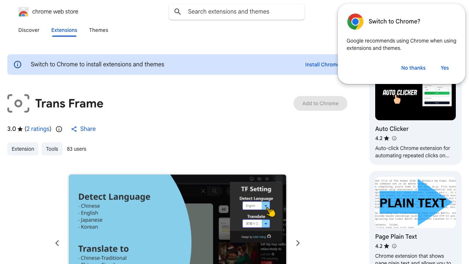469x264 pixels.
Task: Click the Add to Chrome button
Action: point(320,103)
